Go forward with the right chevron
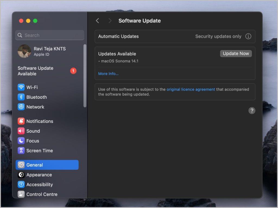The width and height of the screenshot is (278, 208). 110,21
